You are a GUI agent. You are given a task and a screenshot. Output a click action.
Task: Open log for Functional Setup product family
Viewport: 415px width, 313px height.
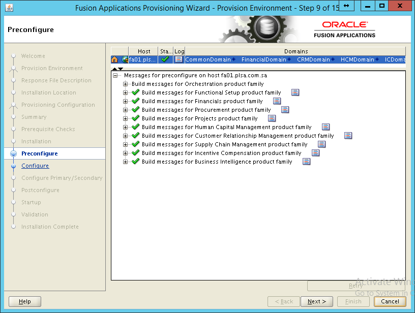pos(295,92)
